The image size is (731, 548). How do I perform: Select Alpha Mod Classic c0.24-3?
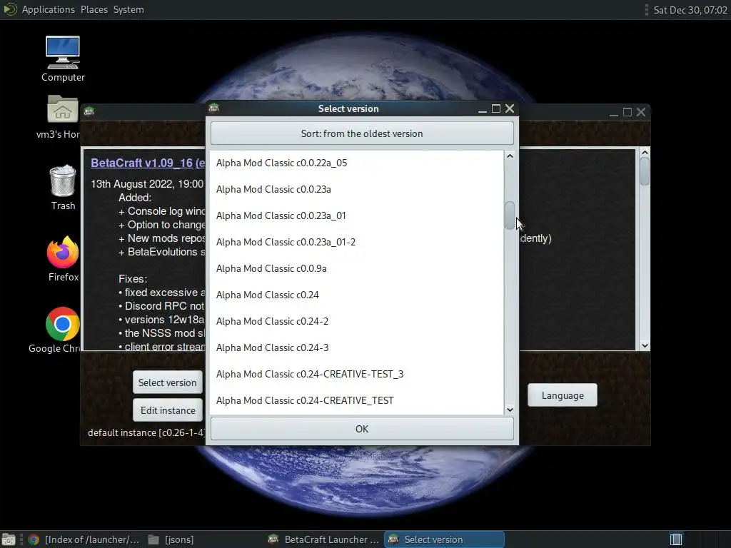tap(357, 347)
